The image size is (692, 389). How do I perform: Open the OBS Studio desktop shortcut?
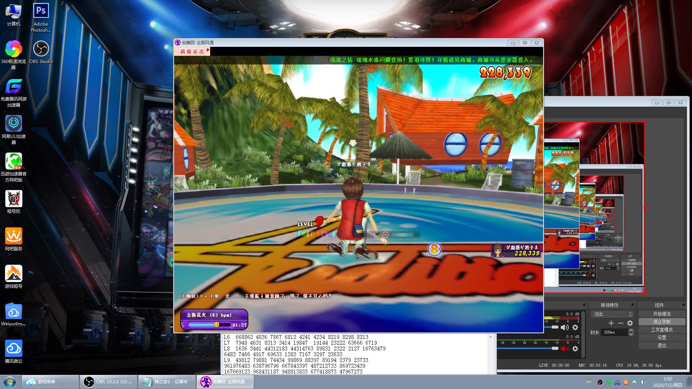[x=41, y=52]
